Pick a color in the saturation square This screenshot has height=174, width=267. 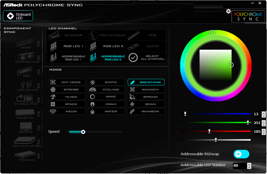(215, 65)
